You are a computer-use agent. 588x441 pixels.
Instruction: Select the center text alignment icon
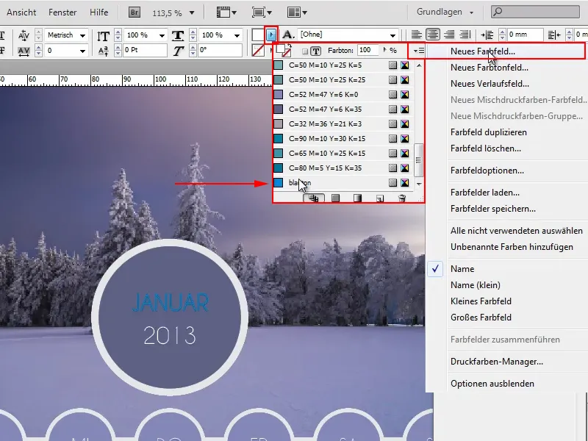pos(432,35)
